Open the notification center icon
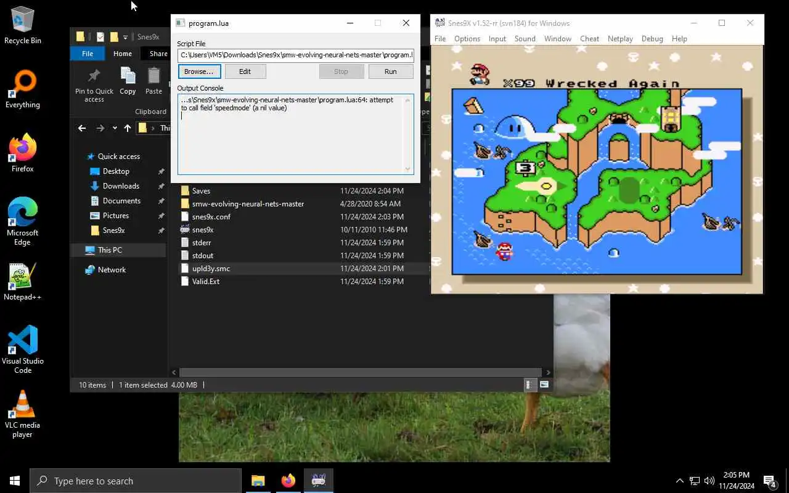The width and height of the screenshot is (789, 493). point(771,481)
